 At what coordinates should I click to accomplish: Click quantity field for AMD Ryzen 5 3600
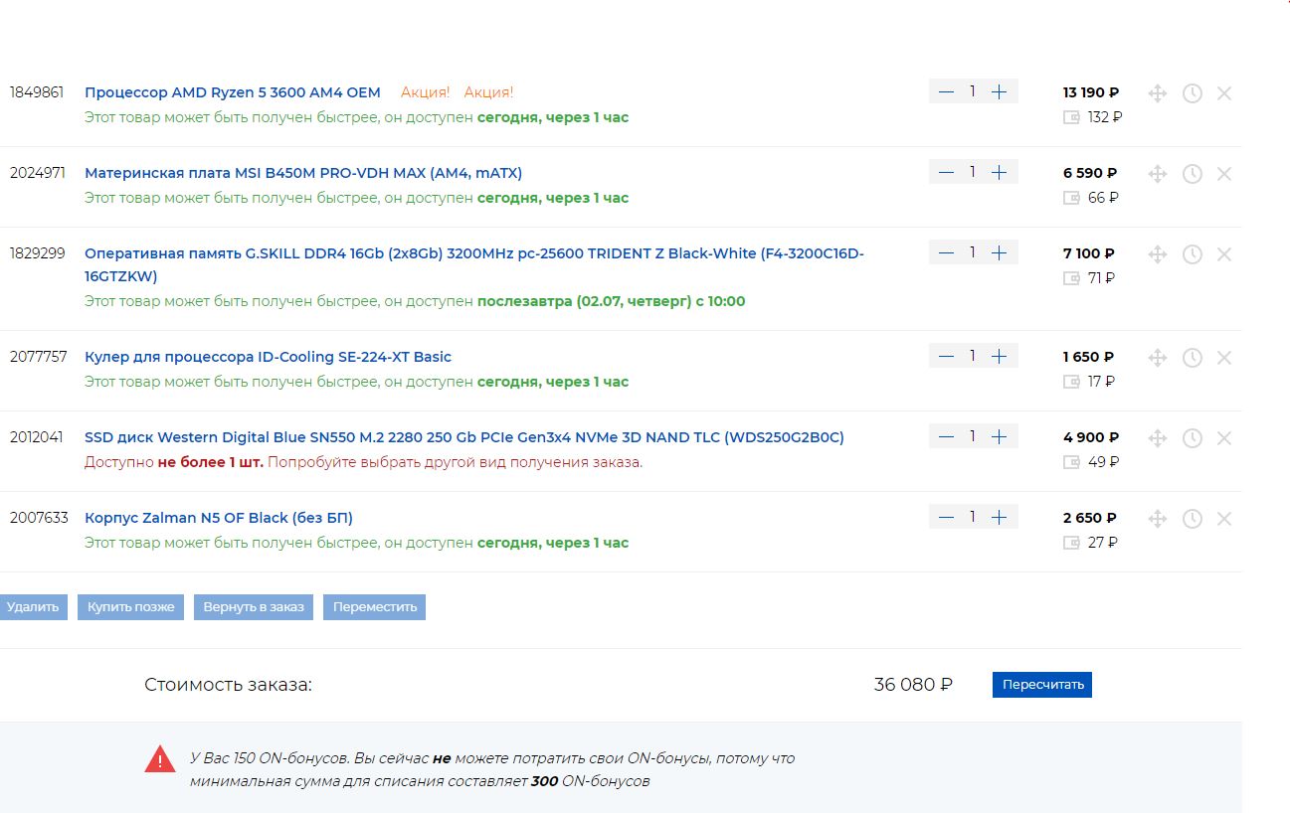click(973, 91)
